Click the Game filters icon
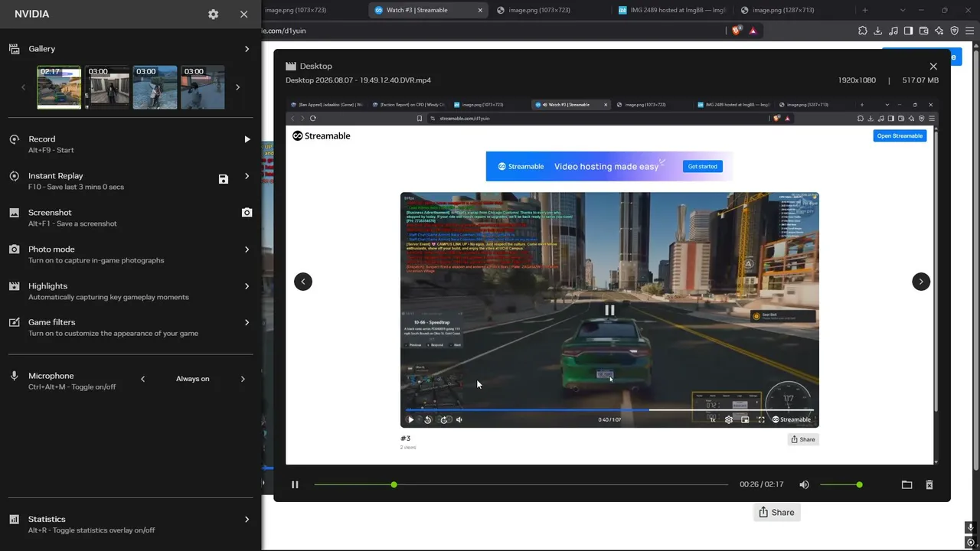Image resolution: width=980 pixels, height=551 pixels. (x=14, y=323)
